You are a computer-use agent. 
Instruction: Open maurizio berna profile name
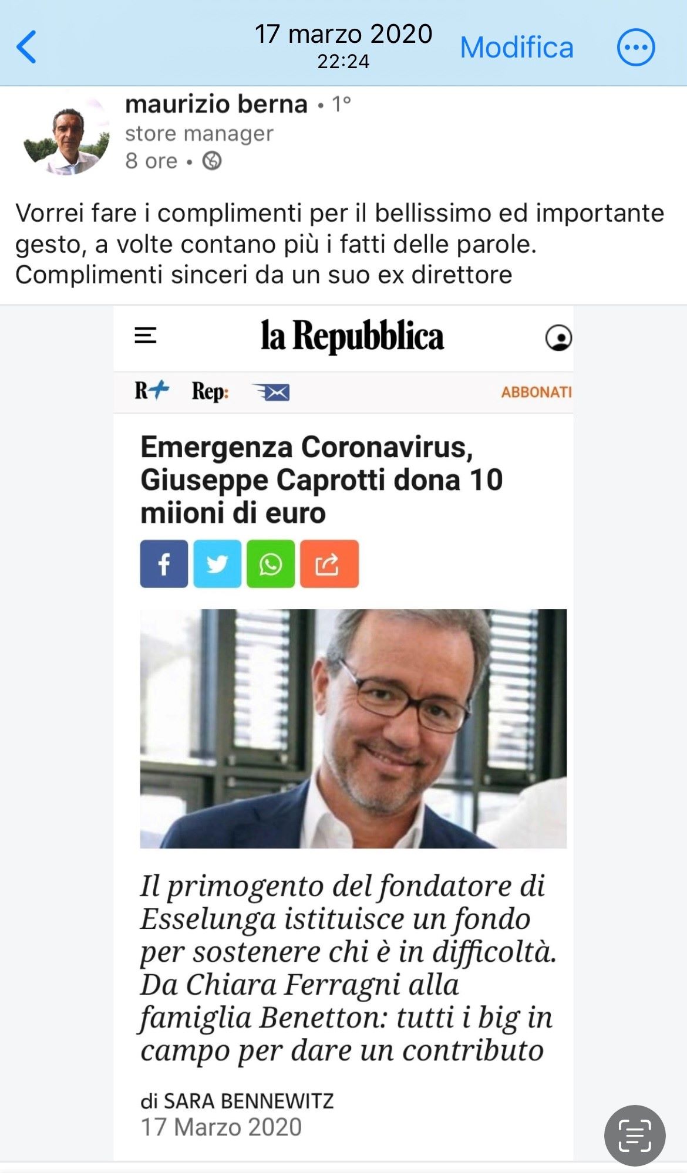tap(216, 104)
